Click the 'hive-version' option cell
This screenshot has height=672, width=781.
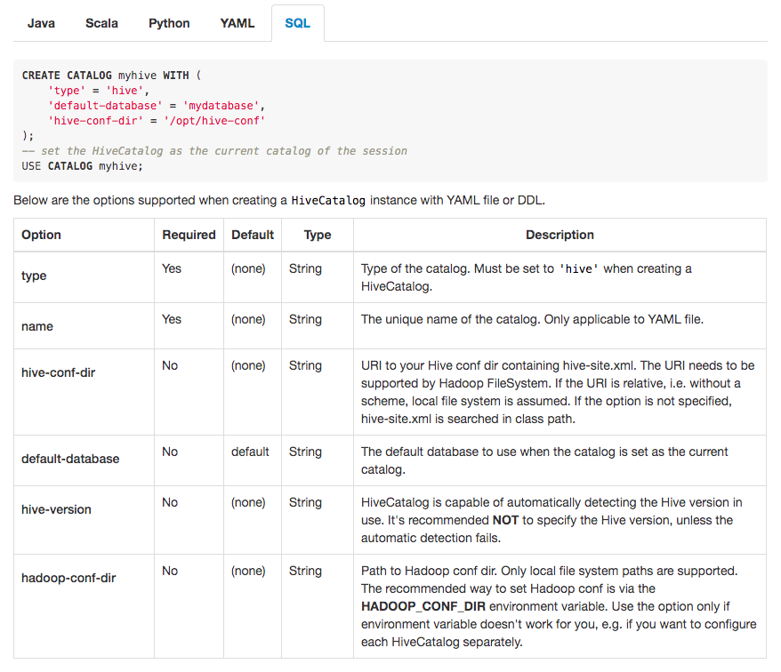(56, 509)
